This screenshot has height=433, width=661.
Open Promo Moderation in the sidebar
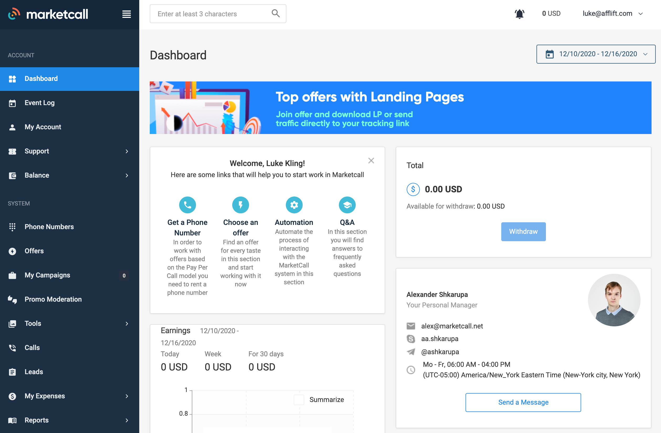point(69,300)
